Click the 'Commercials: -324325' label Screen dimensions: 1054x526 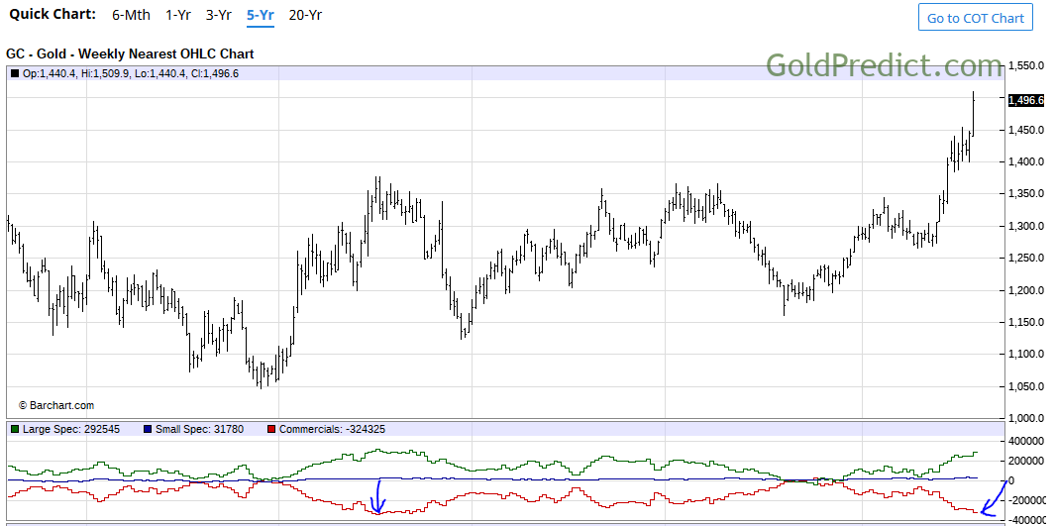[332, 429]
